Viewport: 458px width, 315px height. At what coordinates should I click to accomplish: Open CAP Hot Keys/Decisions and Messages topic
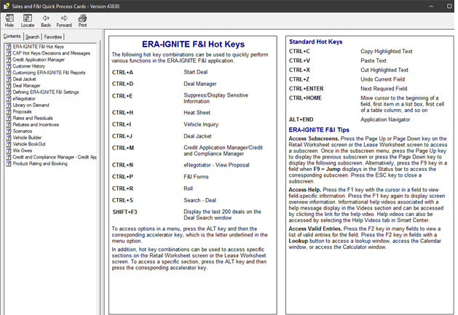[x=51, y=53]
